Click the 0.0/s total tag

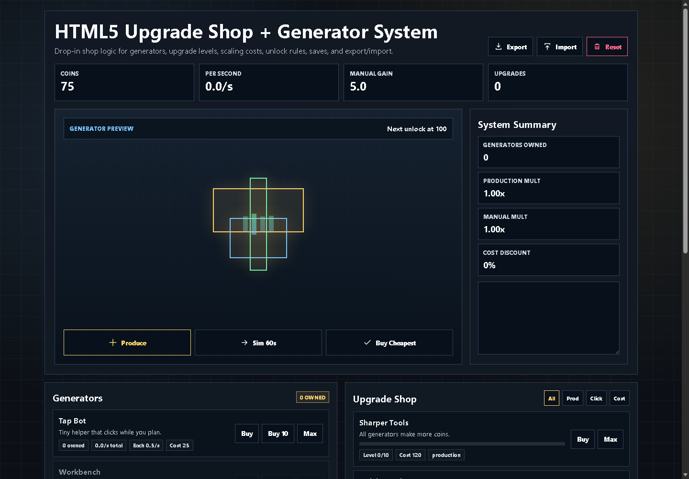(109, 445)
